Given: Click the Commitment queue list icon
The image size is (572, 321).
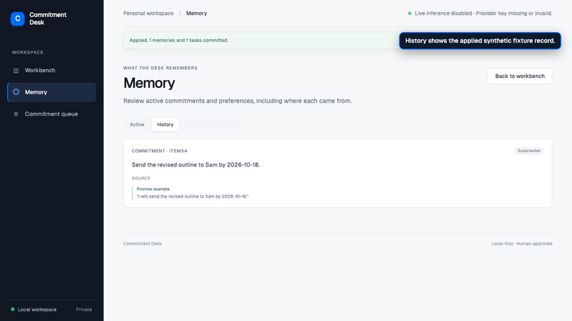Looking at the screenshot, I should 16,114.
